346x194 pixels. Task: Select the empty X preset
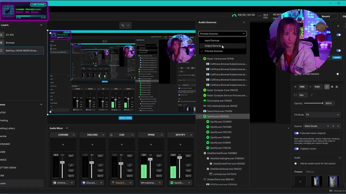click(x=300, y=182)
